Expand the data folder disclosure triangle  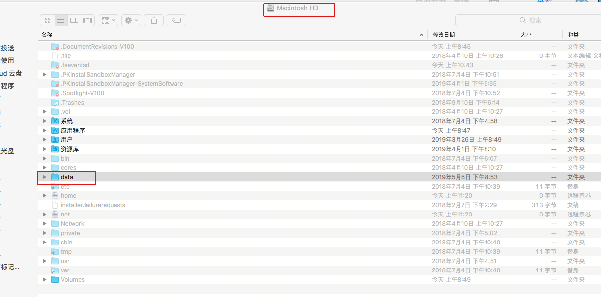pyautogui.click(x=45, y=177)
